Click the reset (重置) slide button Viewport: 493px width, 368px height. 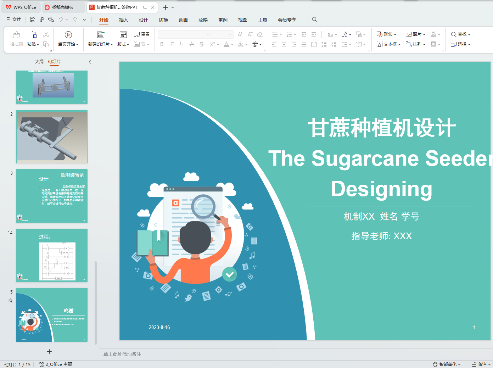click(142, 34)
